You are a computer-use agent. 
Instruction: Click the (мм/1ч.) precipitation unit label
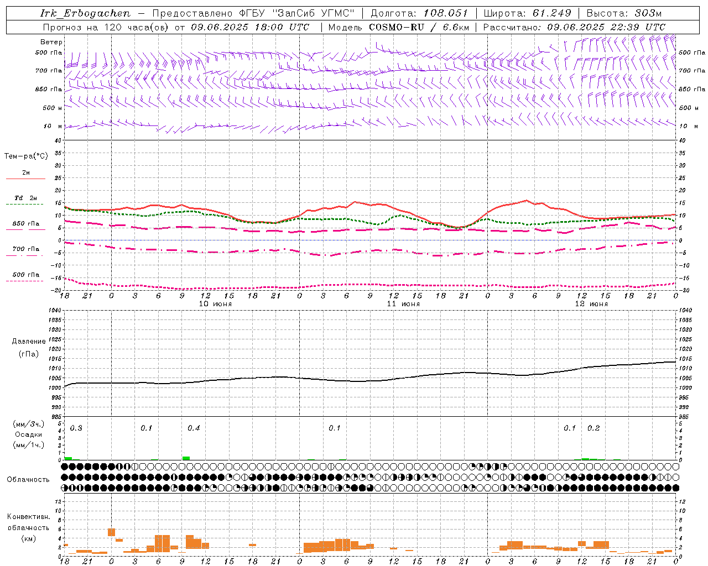(29, 445)
